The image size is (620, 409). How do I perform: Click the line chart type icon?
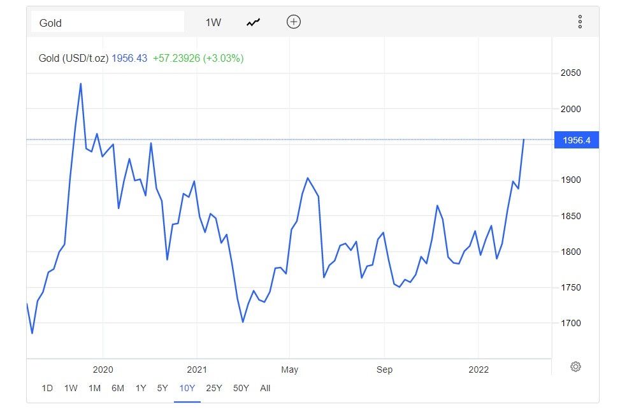(x=254, y=22)
